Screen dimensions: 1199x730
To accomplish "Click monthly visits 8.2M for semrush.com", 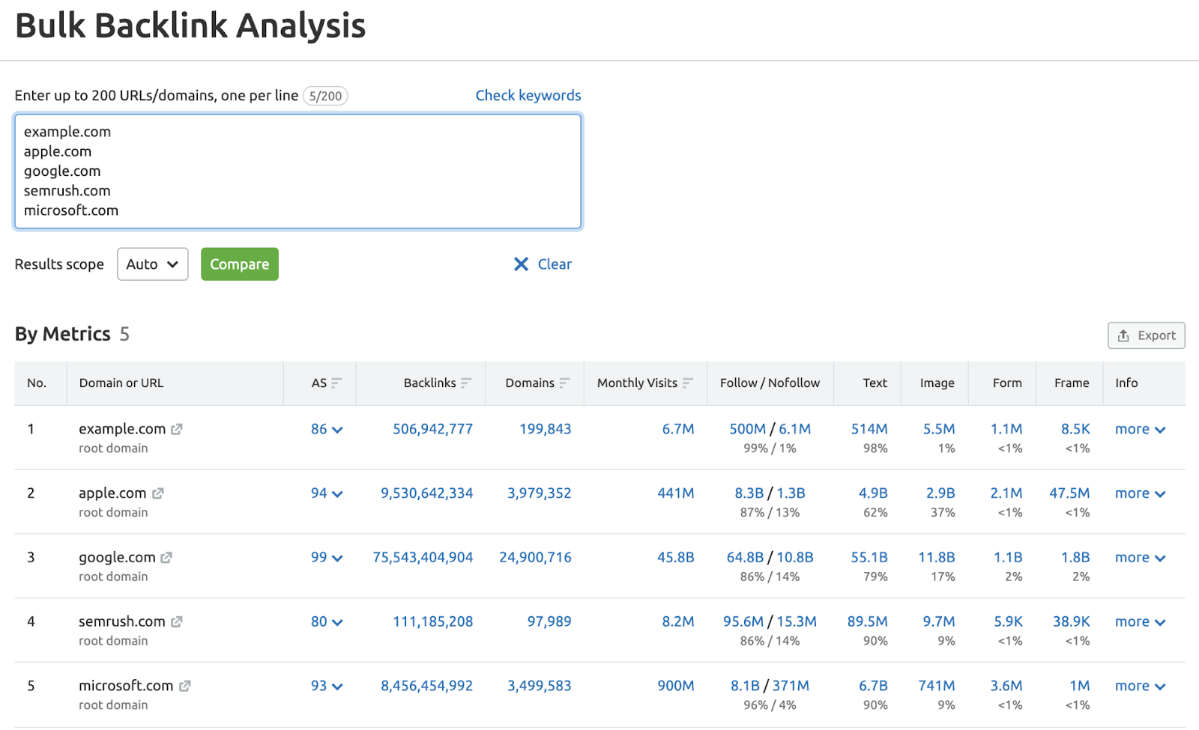I will [x=678, y=621].
